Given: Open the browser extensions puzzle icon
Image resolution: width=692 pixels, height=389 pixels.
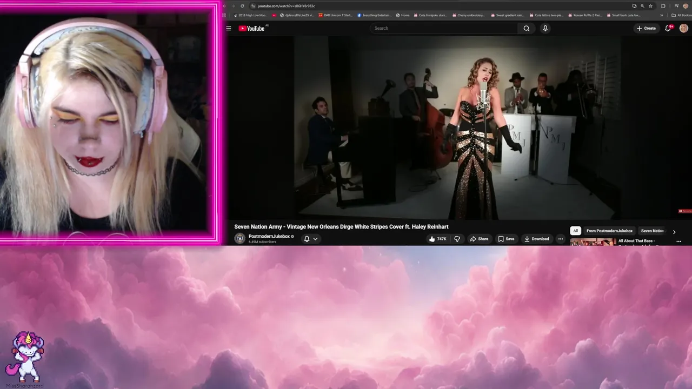Looking at the screenshot, I should point(663,6).
